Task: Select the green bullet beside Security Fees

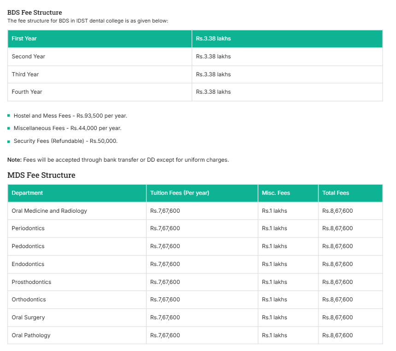Action: (8, 141)
